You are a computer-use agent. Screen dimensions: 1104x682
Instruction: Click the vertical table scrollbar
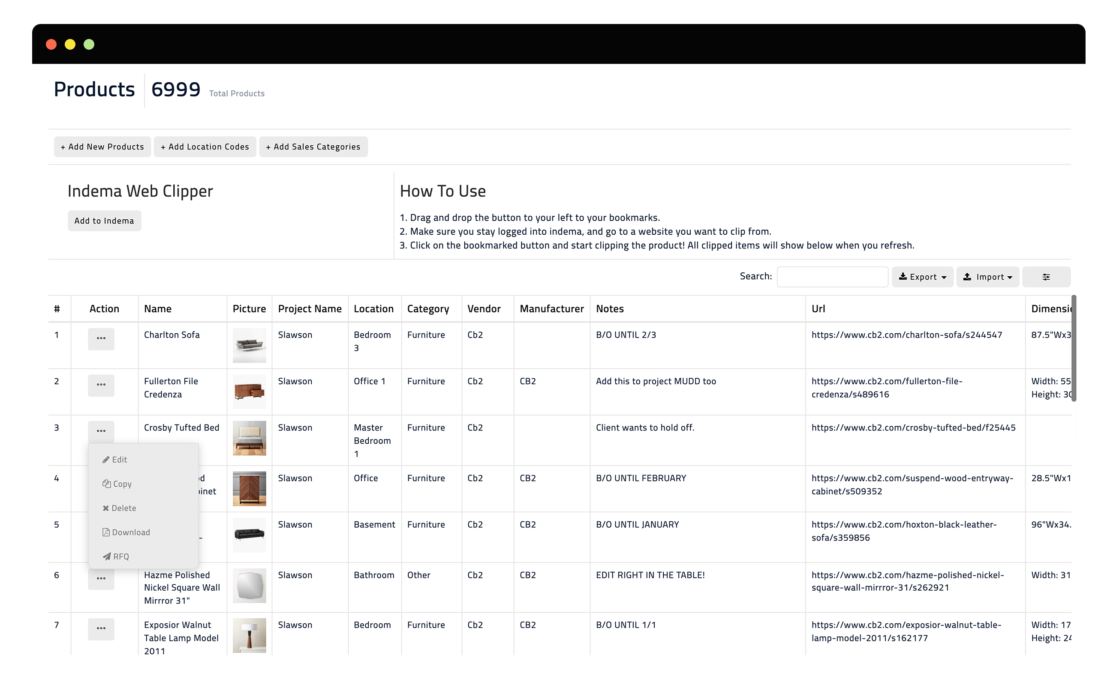[x=1074, y=348]
